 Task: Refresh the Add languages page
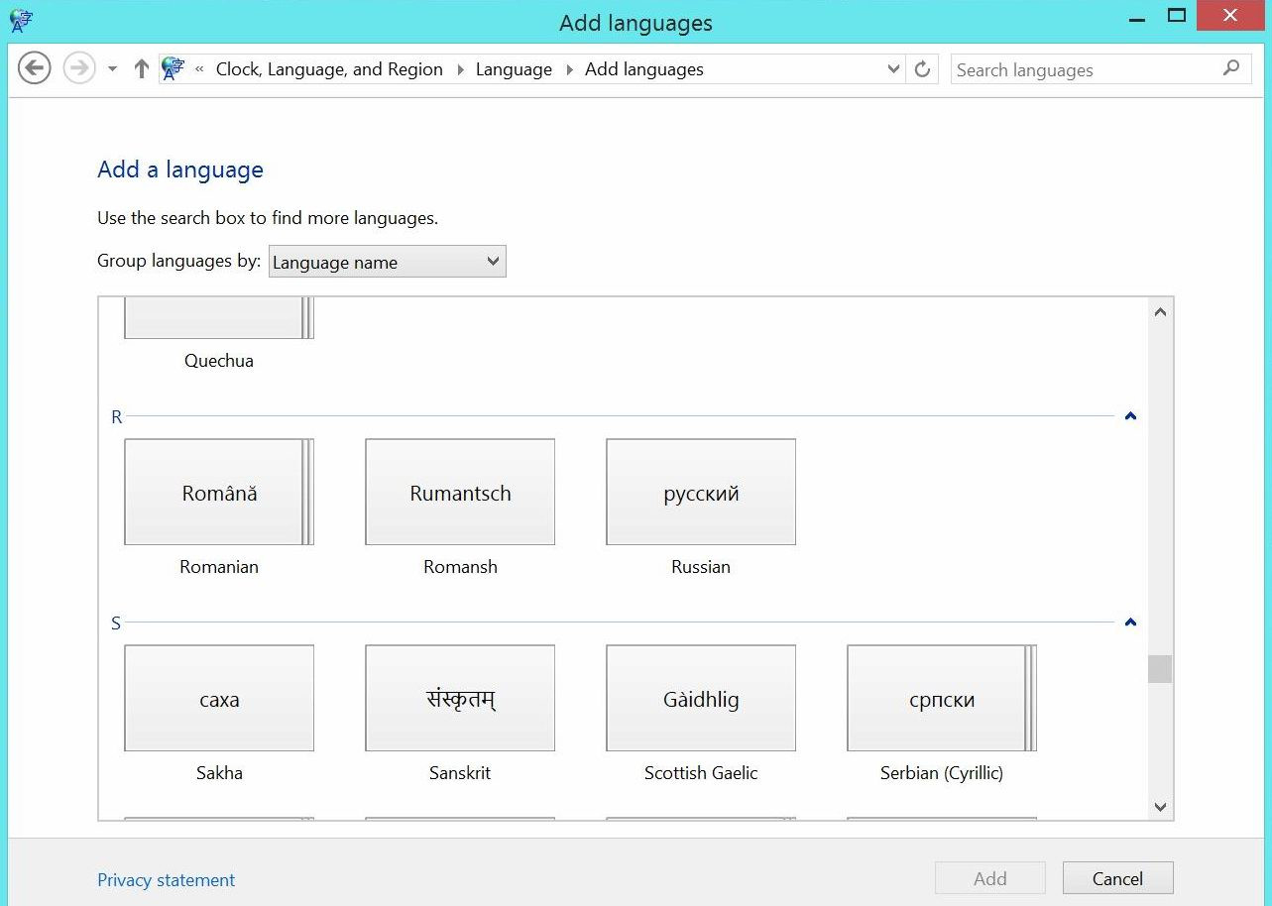pos(922,69)
